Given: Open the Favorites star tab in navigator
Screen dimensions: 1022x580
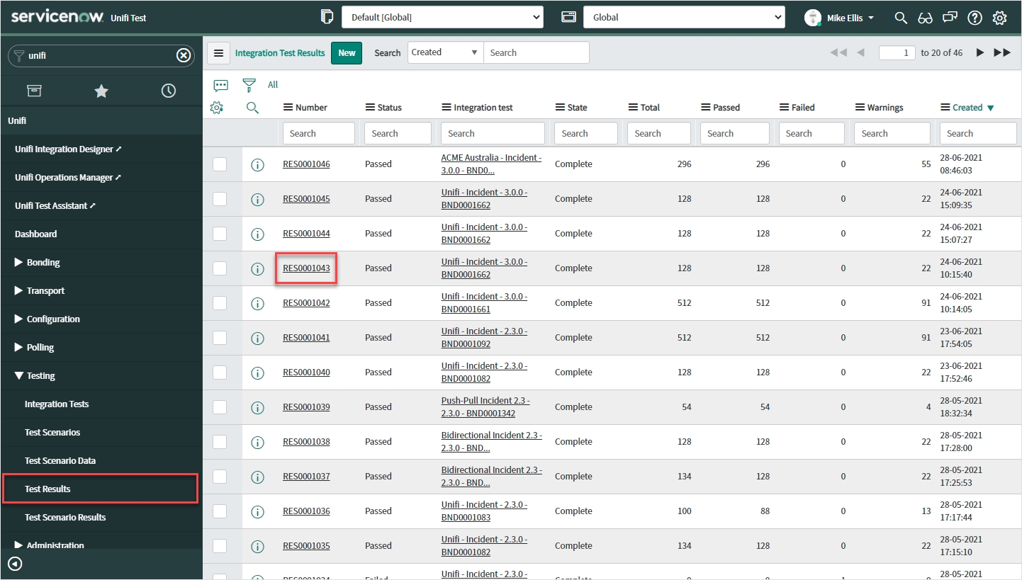Looking at the screenshot, I should [x=101, y=91].
